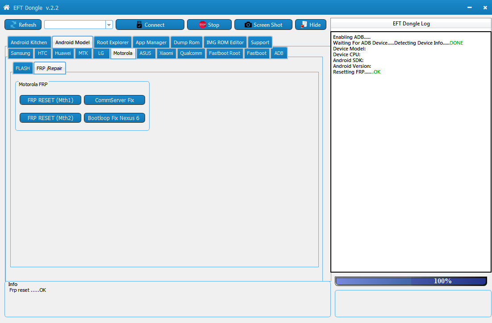The image size is (492, 323).
Task: Select the MTK tab
Action: point(83,53)
